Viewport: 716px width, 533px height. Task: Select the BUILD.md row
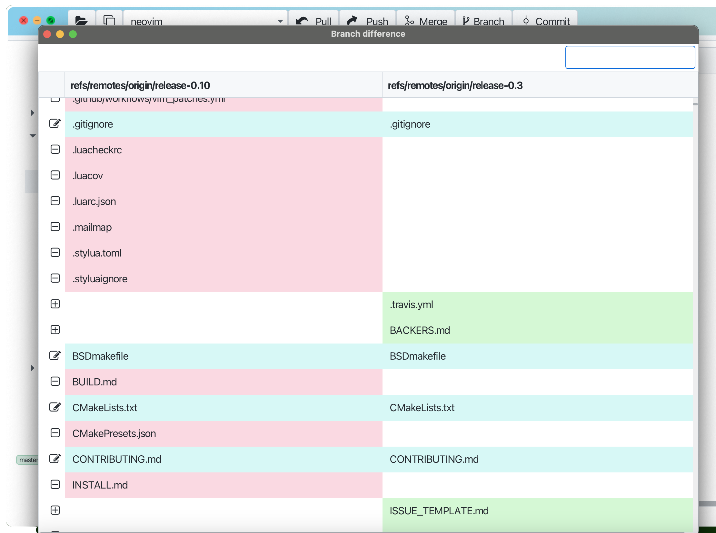pos(224,382)
